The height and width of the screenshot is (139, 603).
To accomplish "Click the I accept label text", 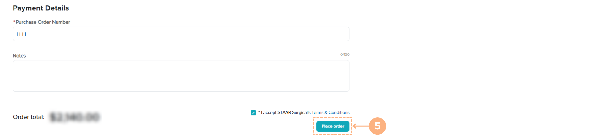I will 269,113.
